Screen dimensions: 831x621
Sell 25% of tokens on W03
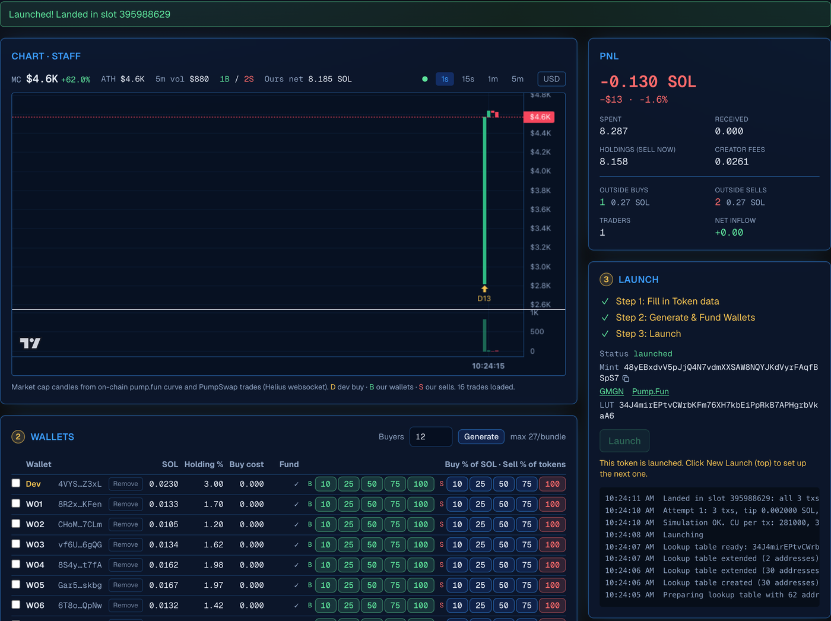[x=480, y=544]
